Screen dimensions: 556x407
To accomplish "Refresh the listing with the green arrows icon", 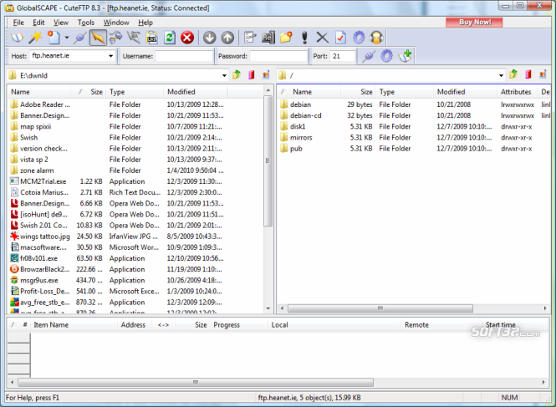I will point(170,38).
